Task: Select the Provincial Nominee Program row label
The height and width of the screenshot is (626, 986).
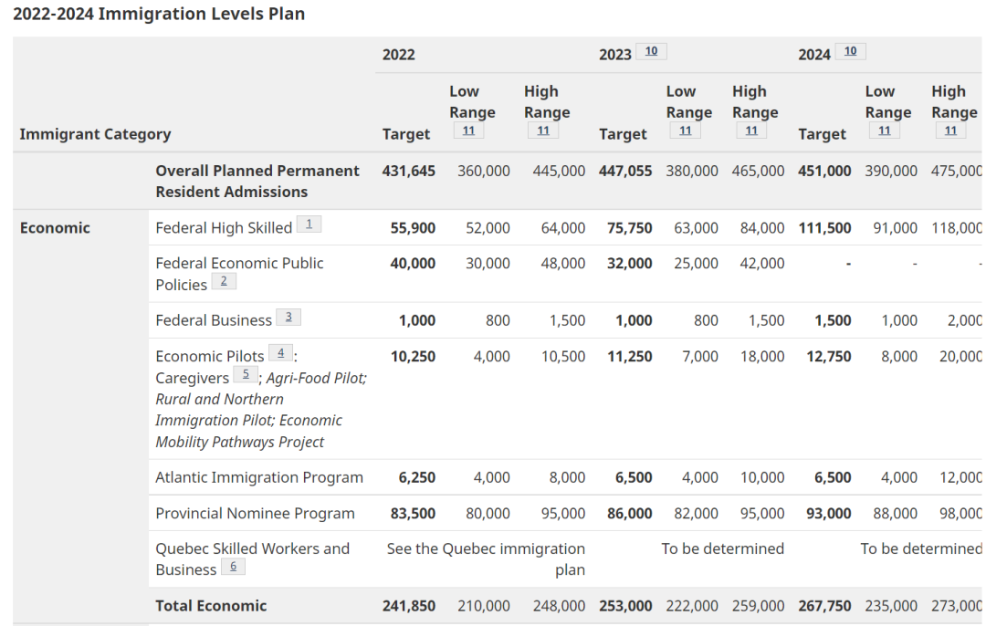Action: coord(255,513)
